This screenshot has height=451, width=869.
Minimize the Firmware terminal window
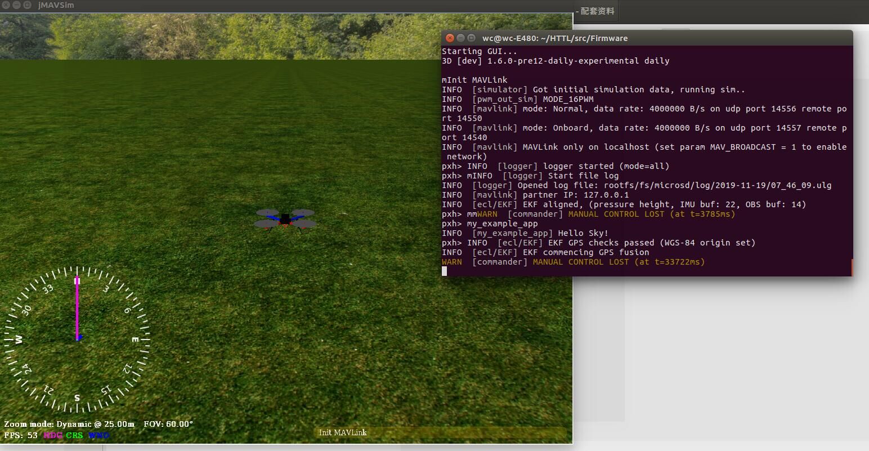(x=460, y=38)
